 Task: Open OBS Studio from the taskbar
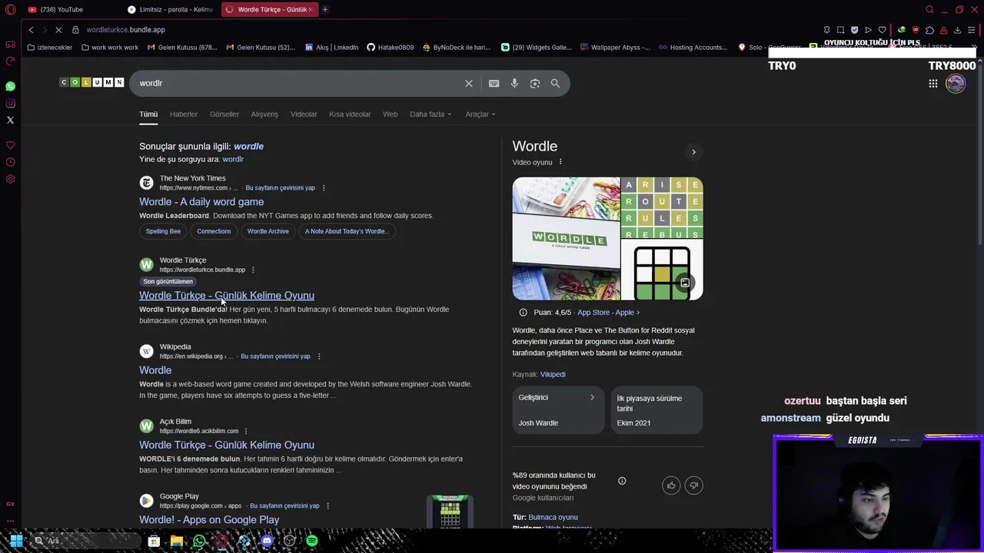(x=289, y=541)
